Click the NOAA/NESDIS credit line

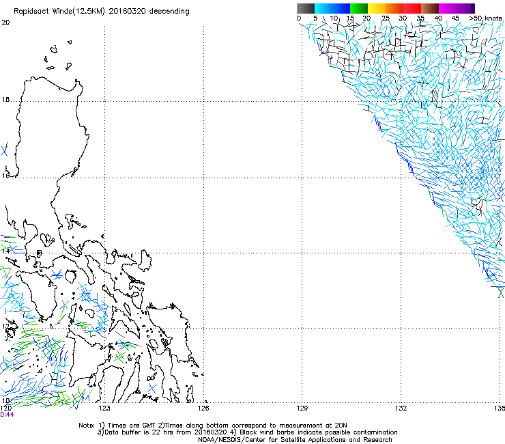[x=295, y=440]
